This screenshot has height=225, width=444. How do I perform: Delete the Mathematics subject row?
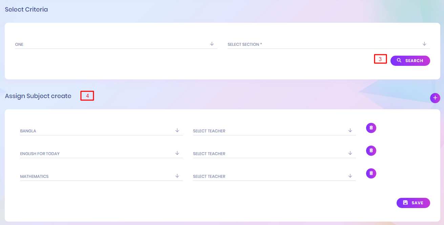[371, 173]
